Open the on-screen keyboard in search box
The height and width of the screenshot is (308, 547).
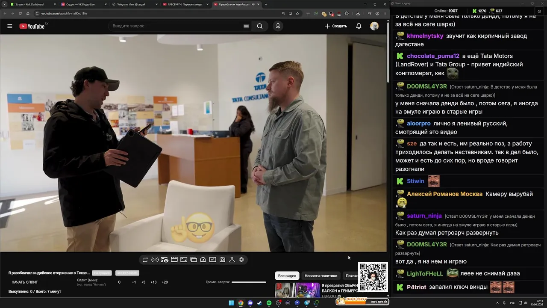pyautogui.click(x=246, y=26)
